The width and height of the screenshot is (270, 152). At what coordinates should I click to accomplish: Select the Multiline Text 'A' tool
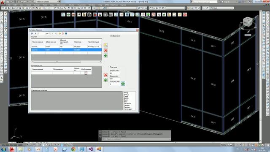[2, 78]
